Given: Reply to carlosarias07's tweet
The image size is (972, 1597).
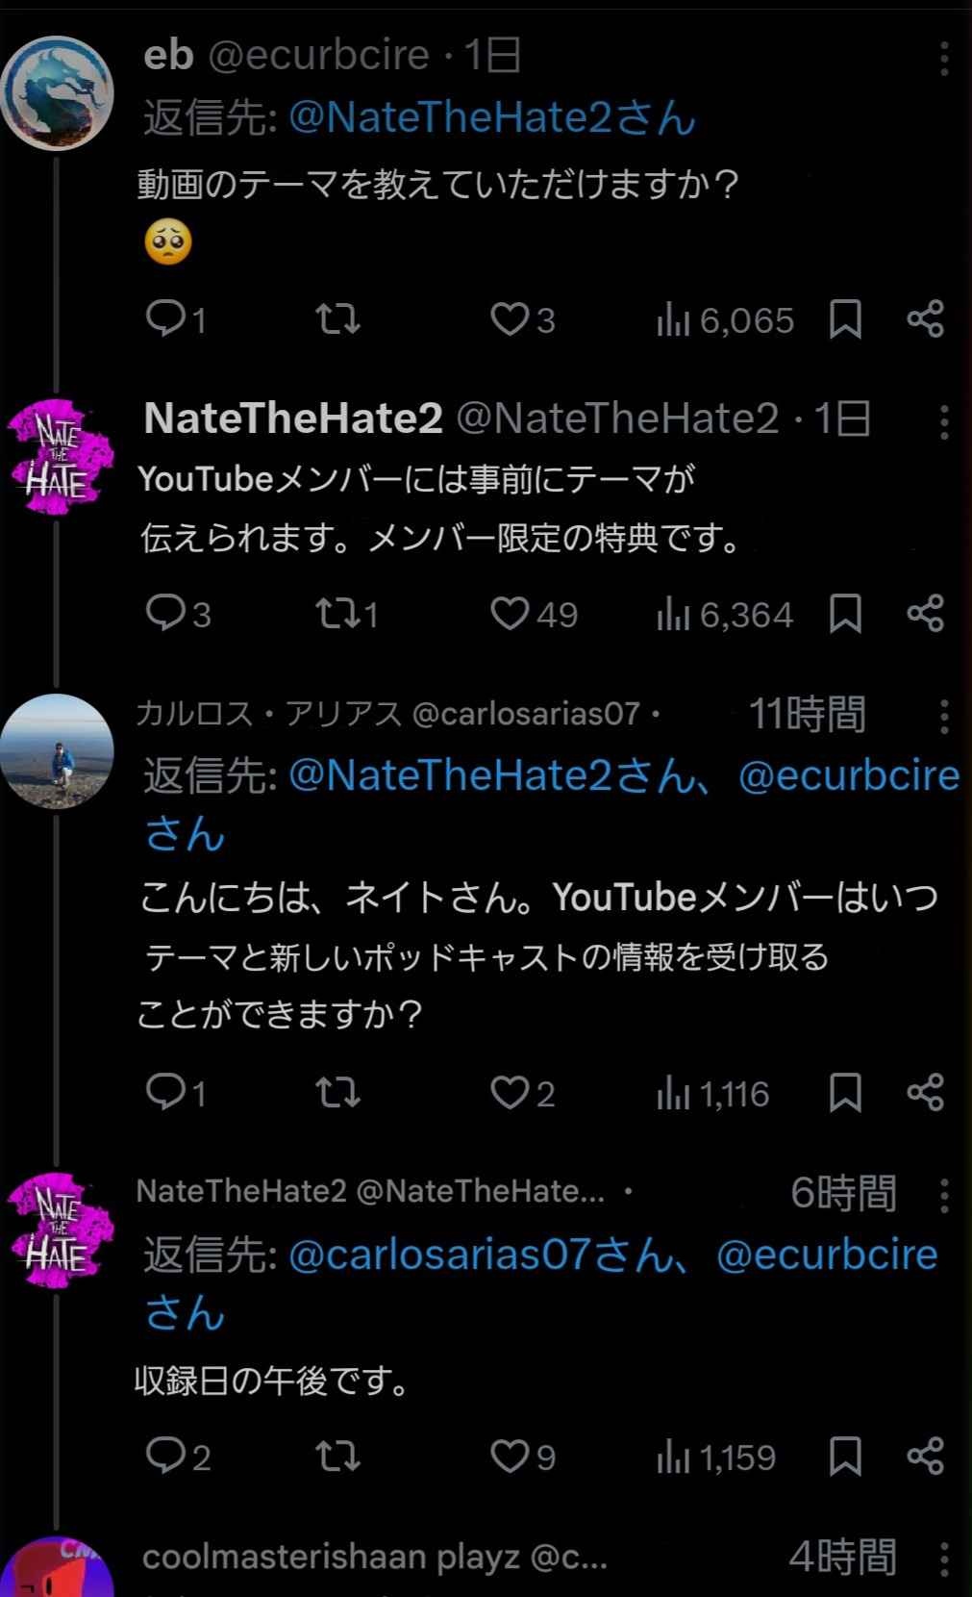Looking at the screenshot, I should 163,1093.
